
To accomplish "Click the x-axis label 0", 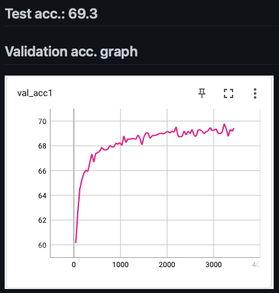I will 74,264.
